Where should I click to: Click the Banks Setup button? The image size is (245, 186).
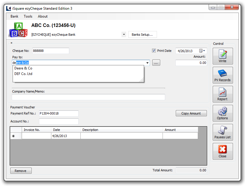[142, 35]
